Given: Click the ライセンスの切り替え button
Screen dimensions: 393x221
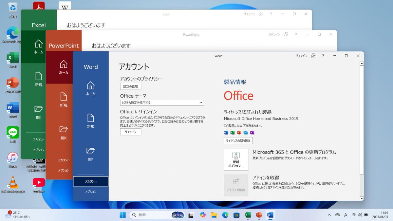Looking at the screenshot, I should coord(238,140).
